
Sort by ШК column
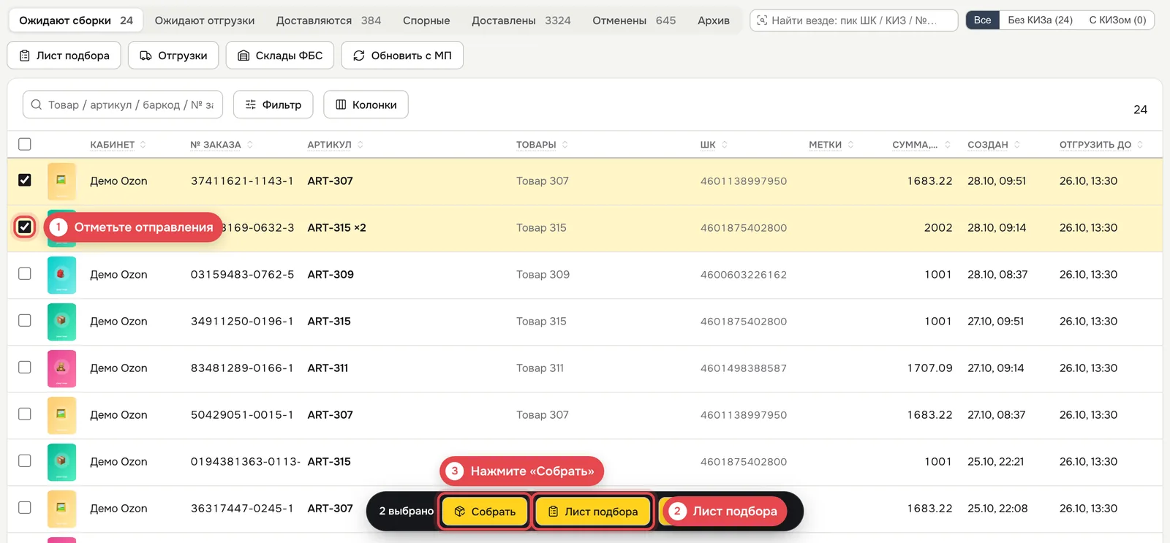714,145
